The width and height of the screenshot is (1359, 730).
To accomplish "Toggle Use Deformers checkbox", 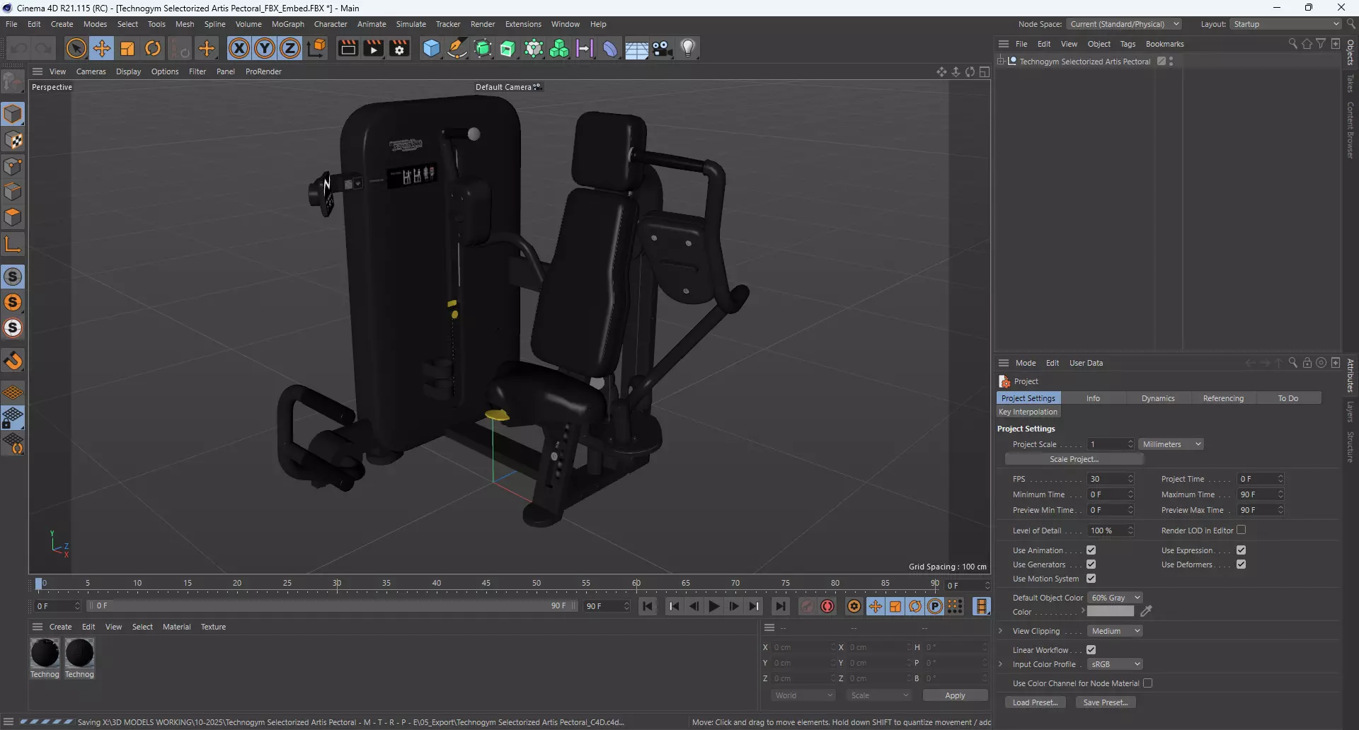I will 1241,564.
